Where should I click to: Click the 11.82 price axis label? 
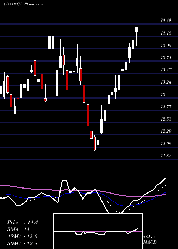(x=166, y=156)
